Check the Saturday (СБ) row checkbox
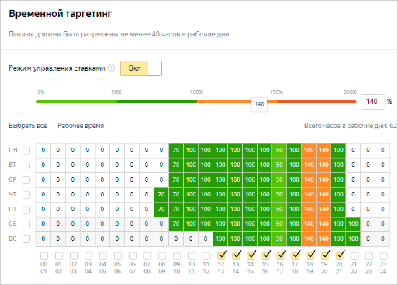Viewport: 398px width, 285px height. (x=26, y=224)
